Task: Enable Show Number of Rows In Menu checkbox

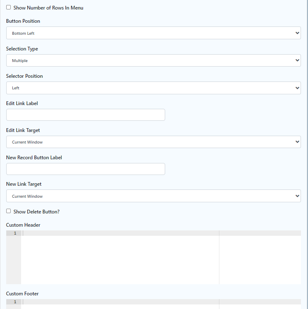Action: click(x=9, y=7)
